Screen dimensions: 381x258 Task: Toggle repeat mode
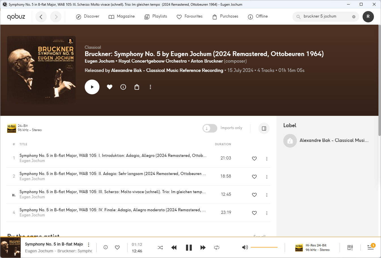[x=217, y=248]
